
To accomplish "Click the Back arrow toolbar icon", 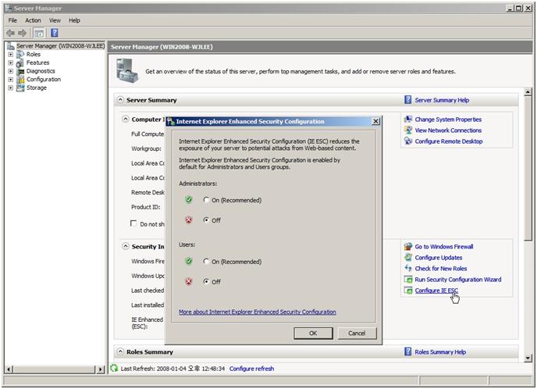I will point(11,33).
